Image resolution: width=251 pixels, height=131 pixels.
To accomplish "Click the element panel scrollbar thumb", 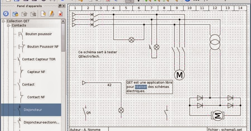I will pos(63,37).
